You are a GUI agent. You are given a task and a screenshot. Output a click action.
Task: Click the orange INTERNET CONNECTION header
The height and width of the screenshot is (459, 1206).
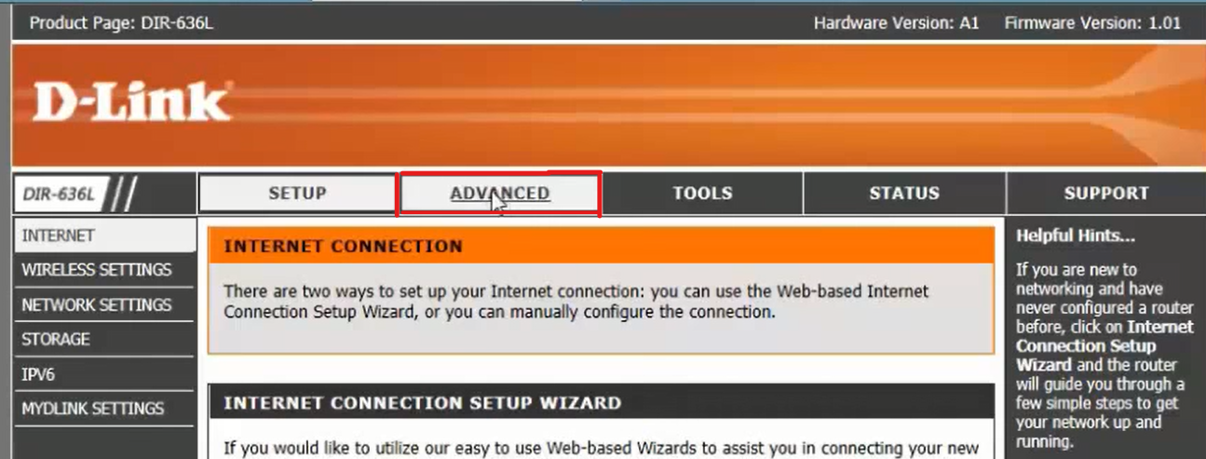[x=601, y=247]
